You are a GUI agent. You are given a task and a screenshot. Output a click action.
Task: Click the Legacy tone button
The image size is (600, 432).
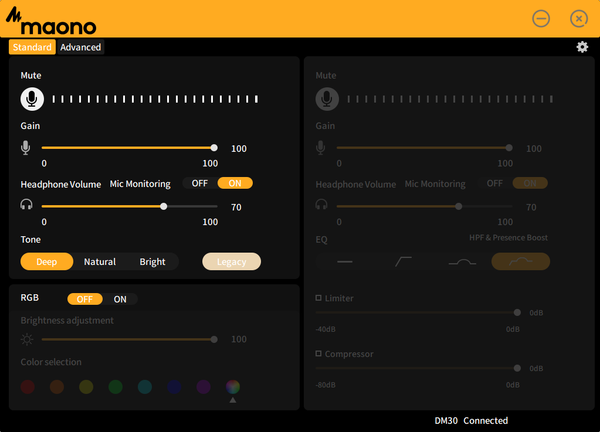click(231, 261)
